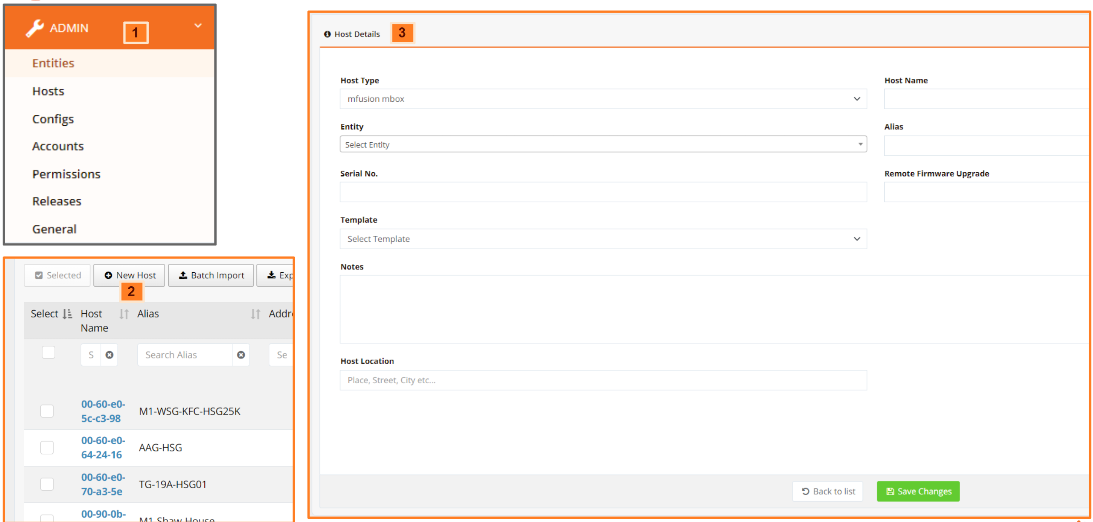This screenshot has width=1093, height=522.
Task: Click the ADMIN wrench icon
Action: click(34, 28)
